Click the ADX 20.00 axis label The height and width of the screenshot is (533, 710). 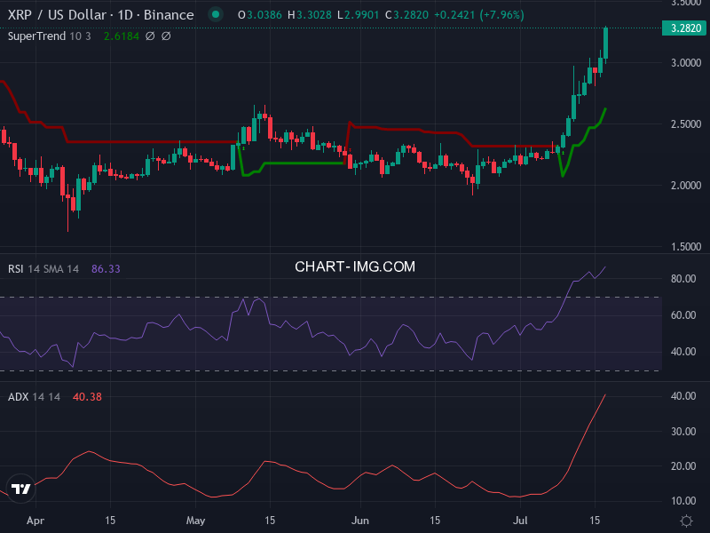(x=683, y=465)
